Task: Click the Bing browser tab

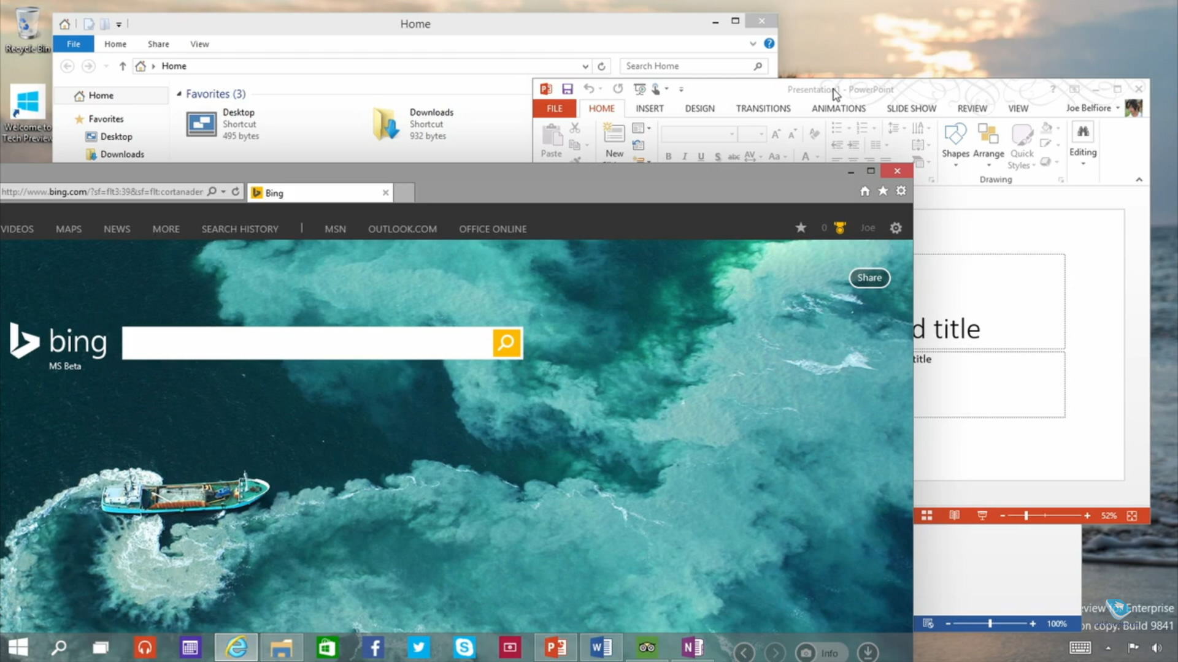Action: coord(320,192)
